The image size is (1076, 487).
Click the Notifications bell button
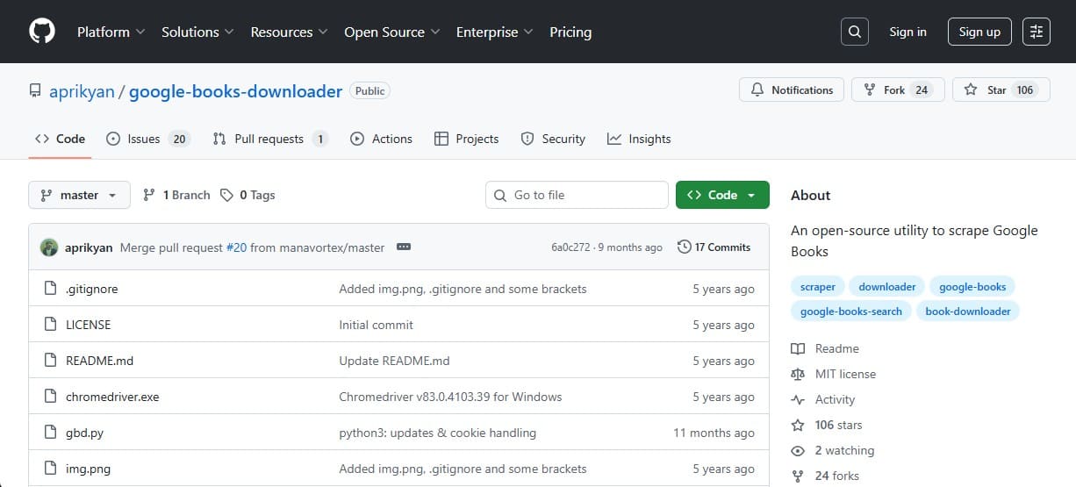pos(792,90)
